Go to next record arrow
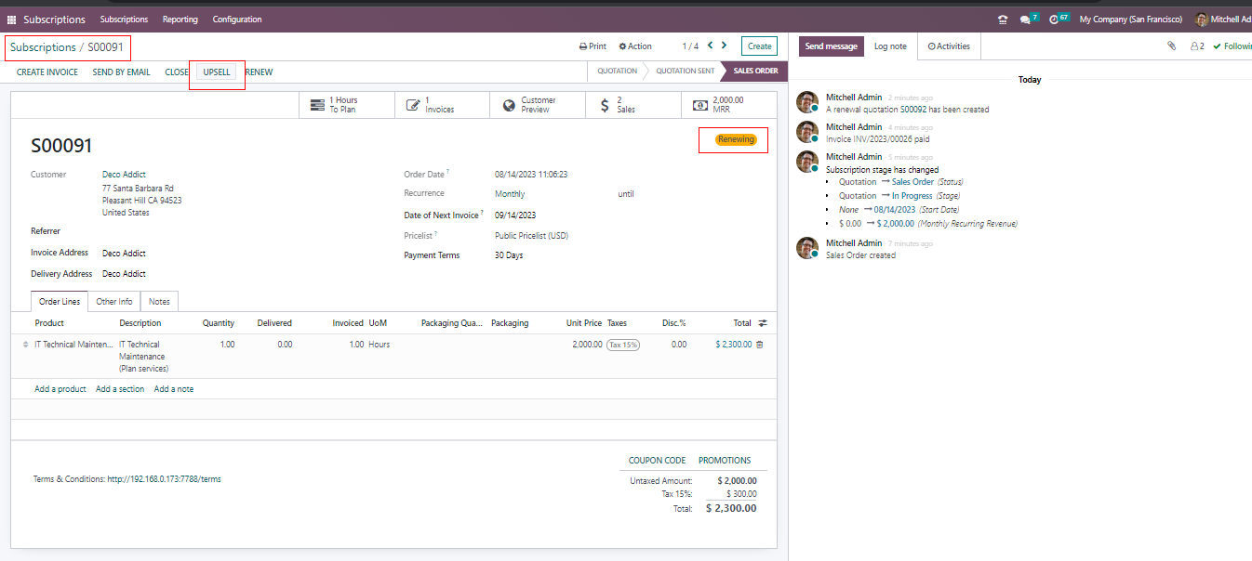 (x=725, y=46)
